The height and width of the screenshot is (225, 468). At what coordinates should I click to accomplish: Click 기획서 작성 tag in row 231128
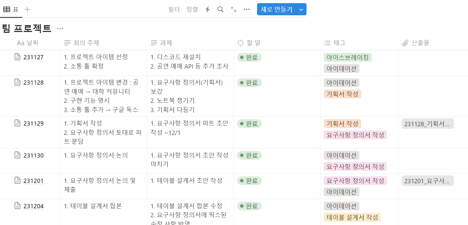pos(342,94)
